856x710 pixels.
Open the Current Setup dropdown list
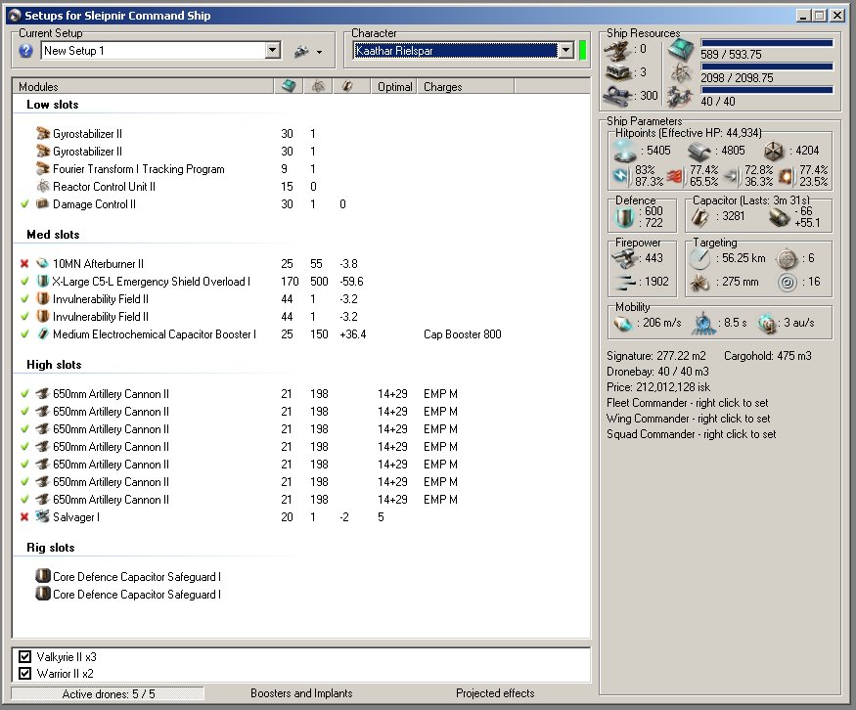[x=272, y=51]
